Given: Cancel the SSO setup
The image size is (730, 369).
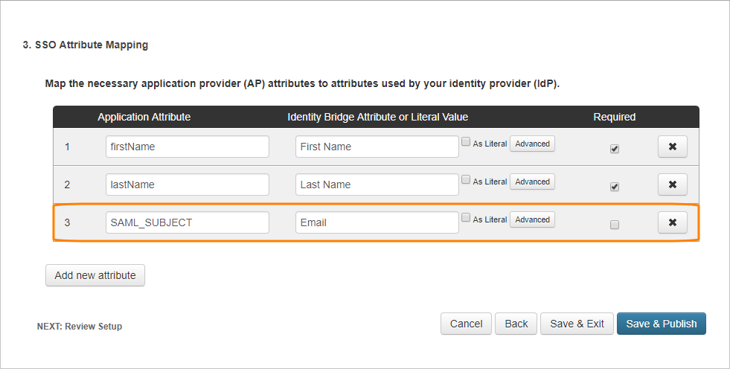Looking at the screenshot, I should point(467,324).
